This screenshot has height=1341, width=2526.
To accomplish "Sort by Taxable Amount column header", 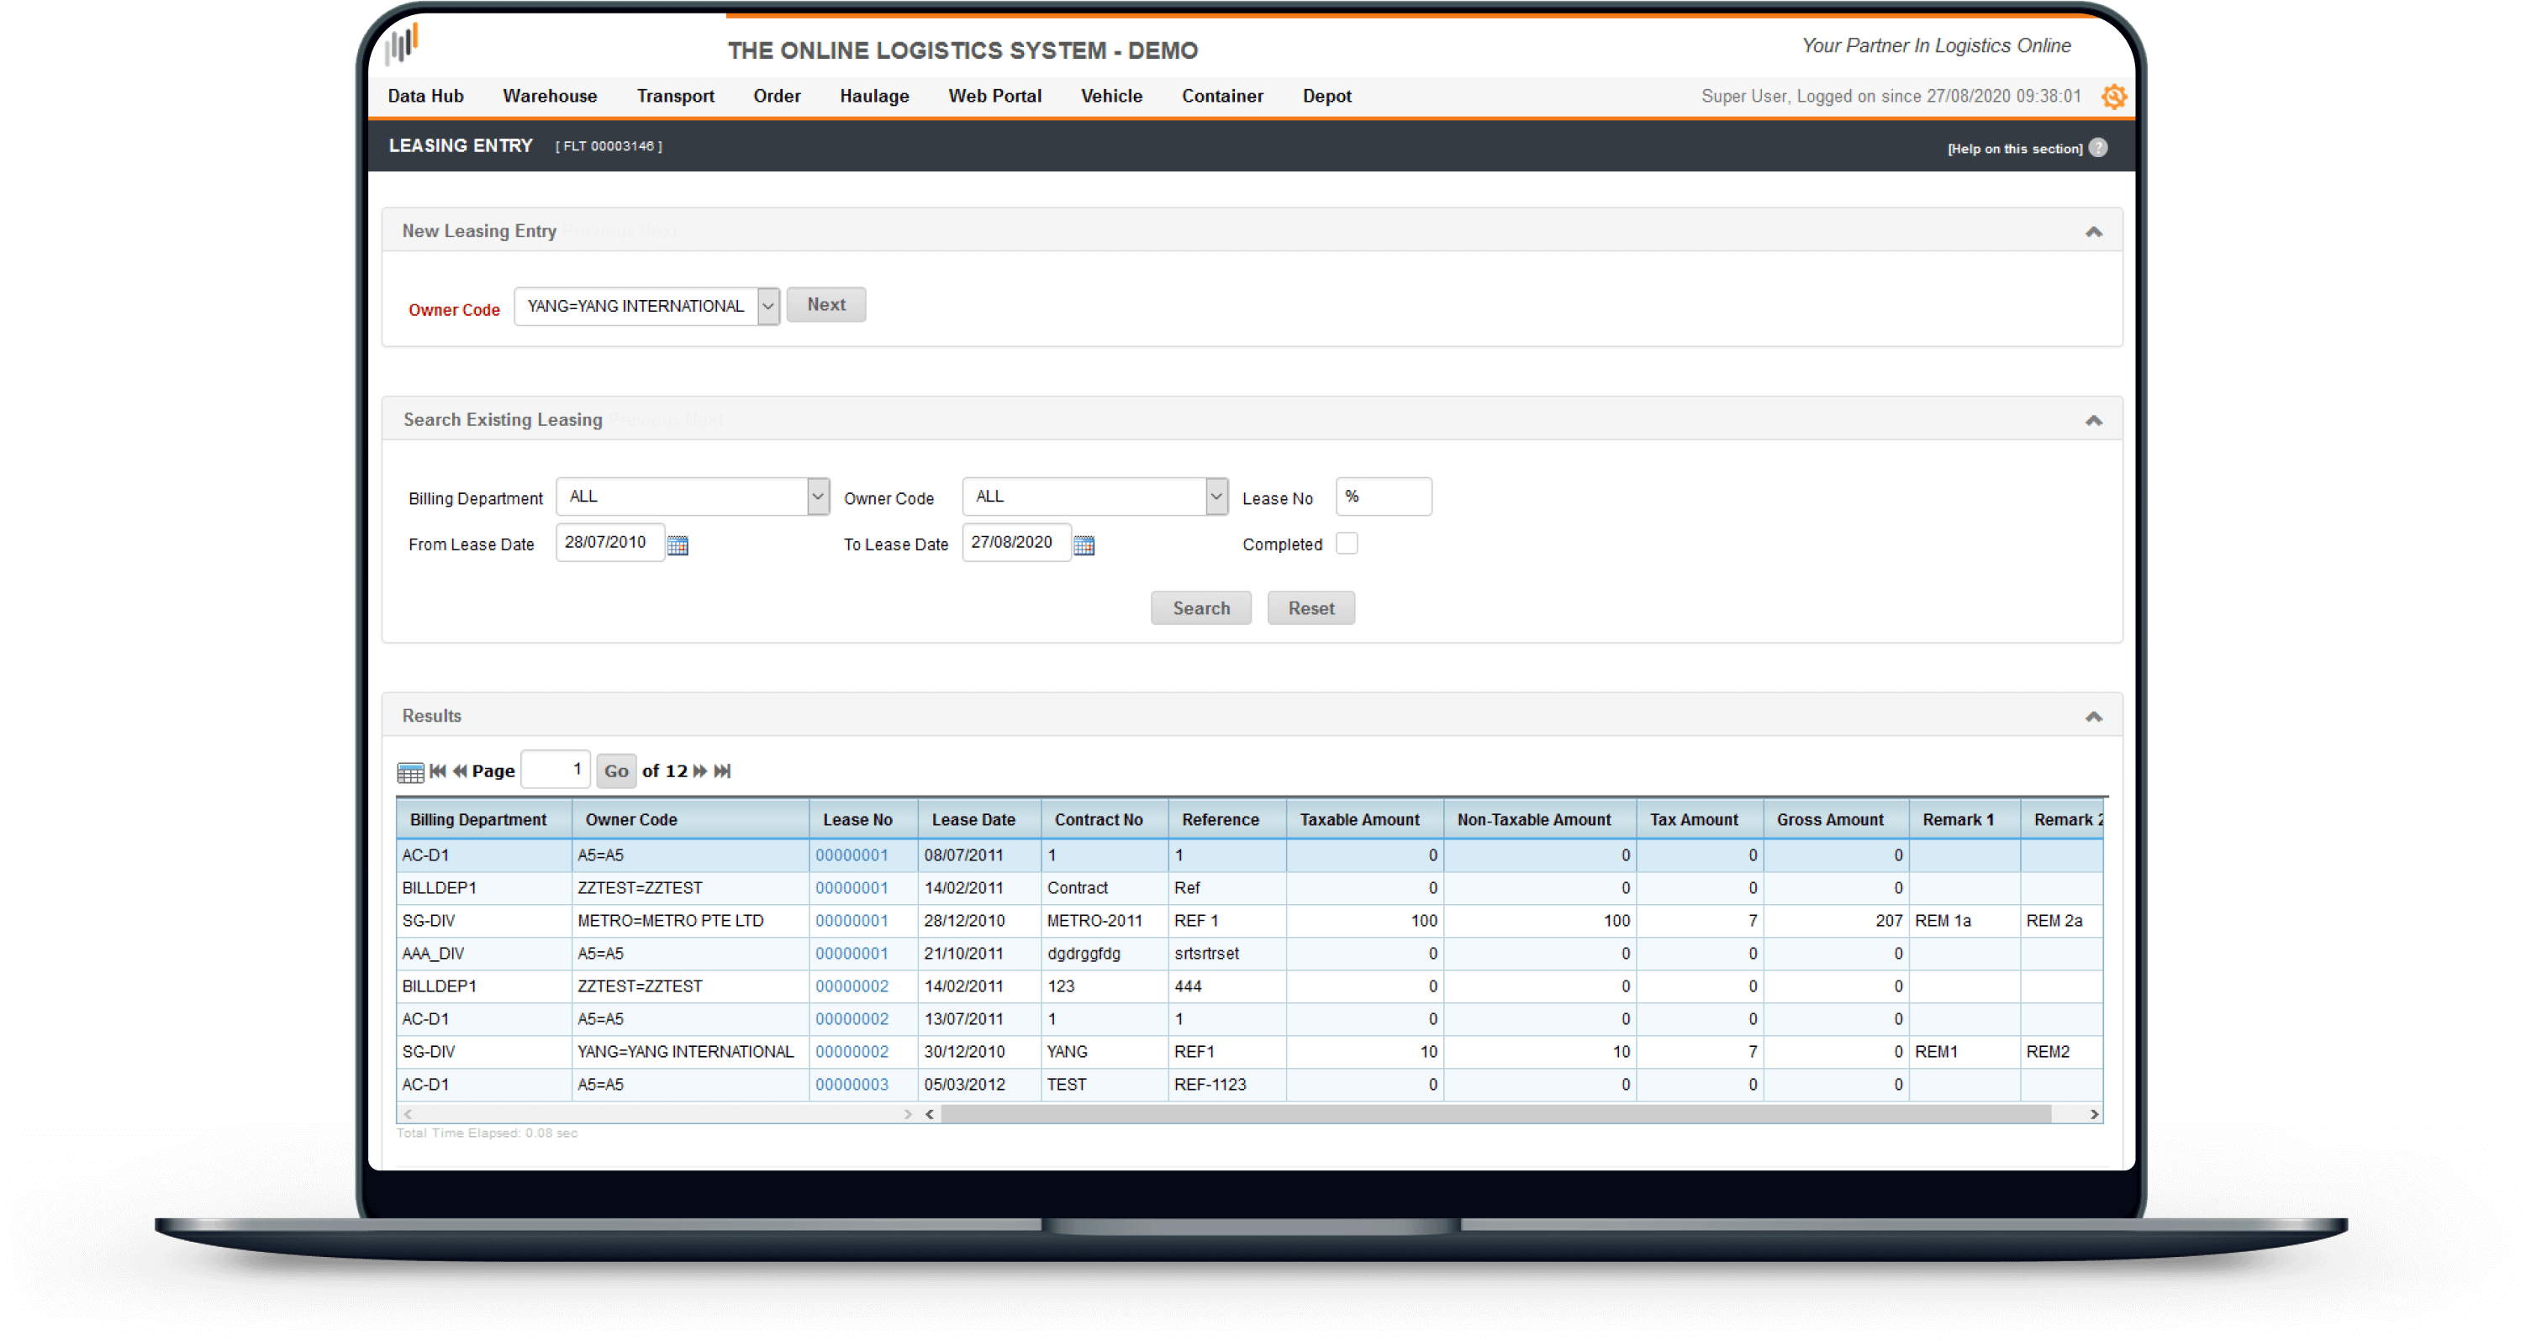I will (1365, 820).
